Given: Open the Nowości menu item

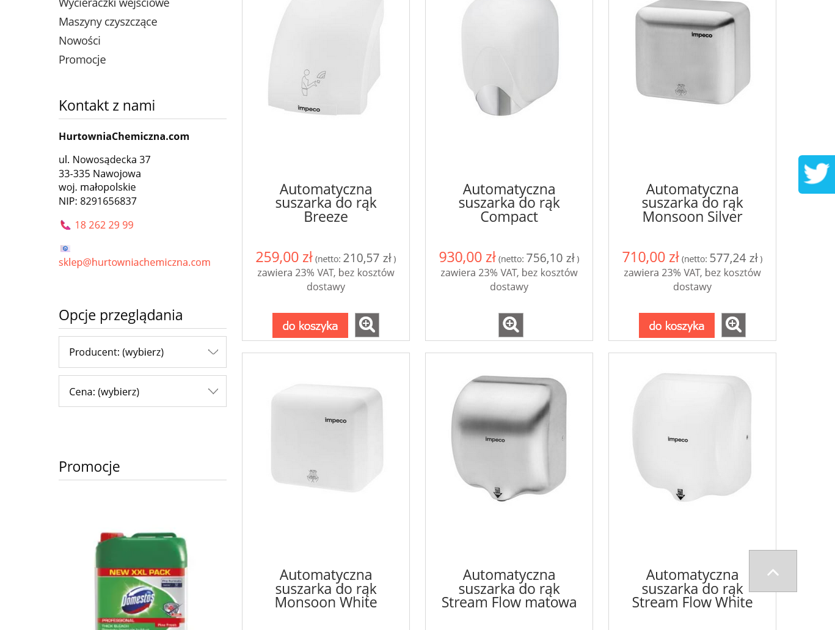Looking at the screenshot, I should (79, 40).
